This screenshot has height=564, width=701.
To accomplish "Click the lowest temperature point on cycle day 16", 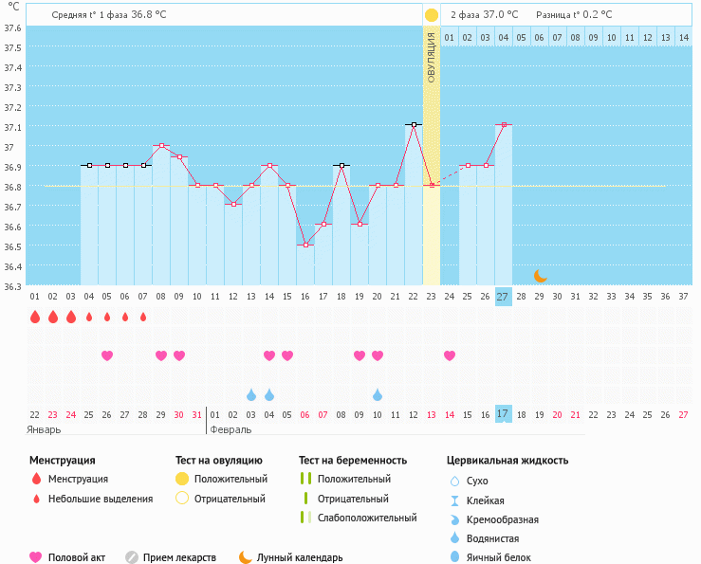I will click(305, 245).
